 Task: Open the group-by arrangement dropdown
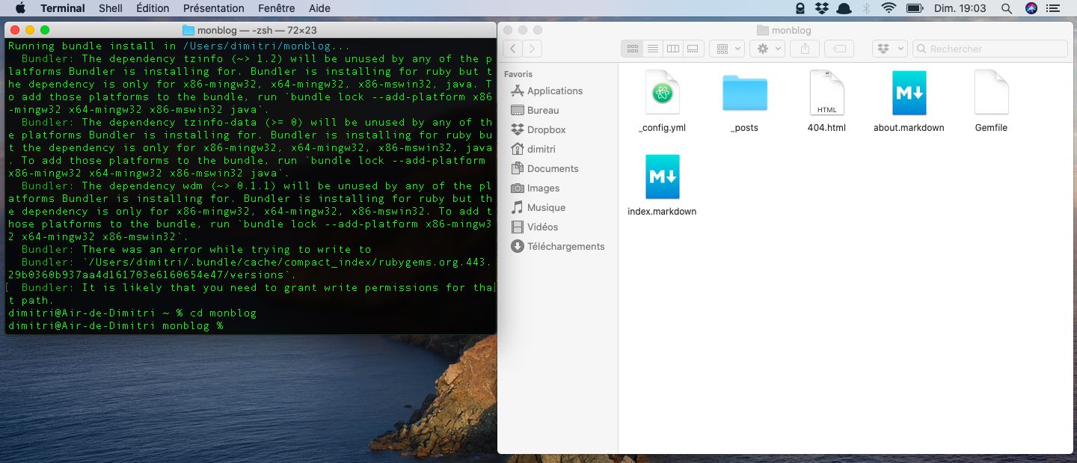point(726,49)
